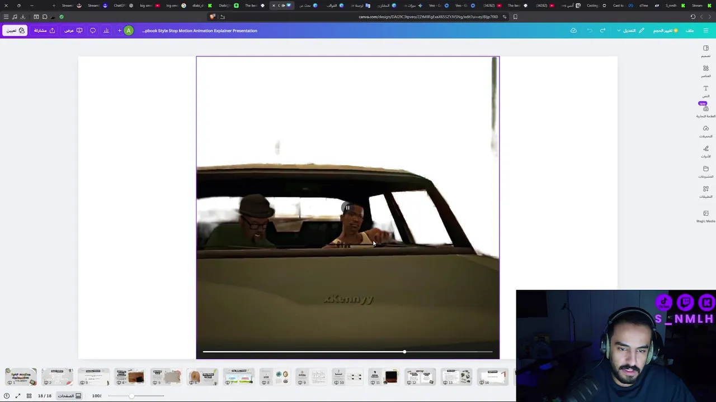Open the comments speech-bubble icon
The width and height of the screenshot is (716, 402).
coord(93,31)
